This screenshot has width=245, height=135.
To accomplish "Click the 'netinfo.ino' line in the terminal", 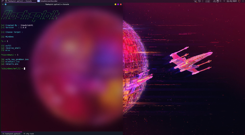I will tap(10, 64).
